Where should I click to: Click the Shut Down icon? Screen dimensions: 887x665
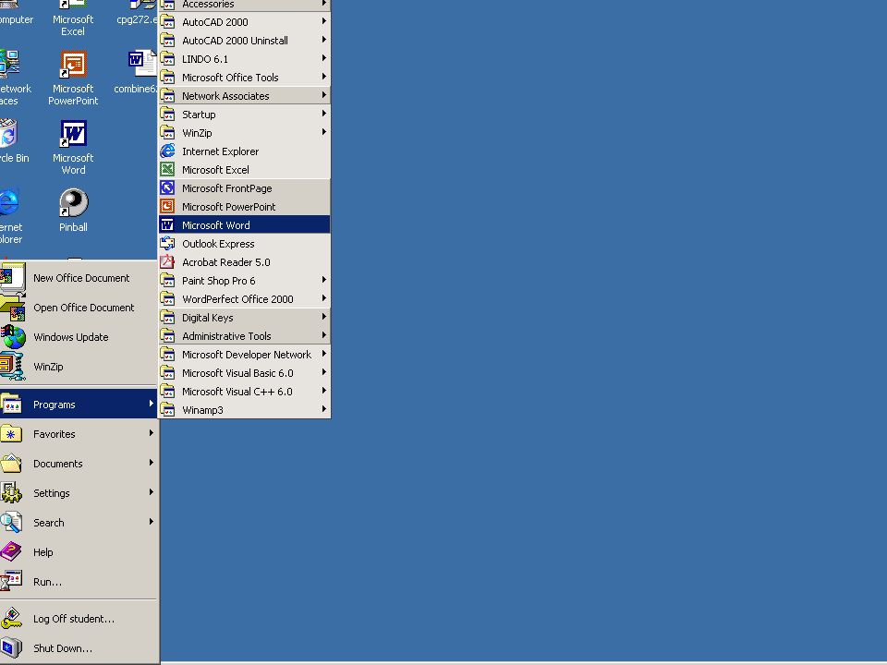[11, 648]
